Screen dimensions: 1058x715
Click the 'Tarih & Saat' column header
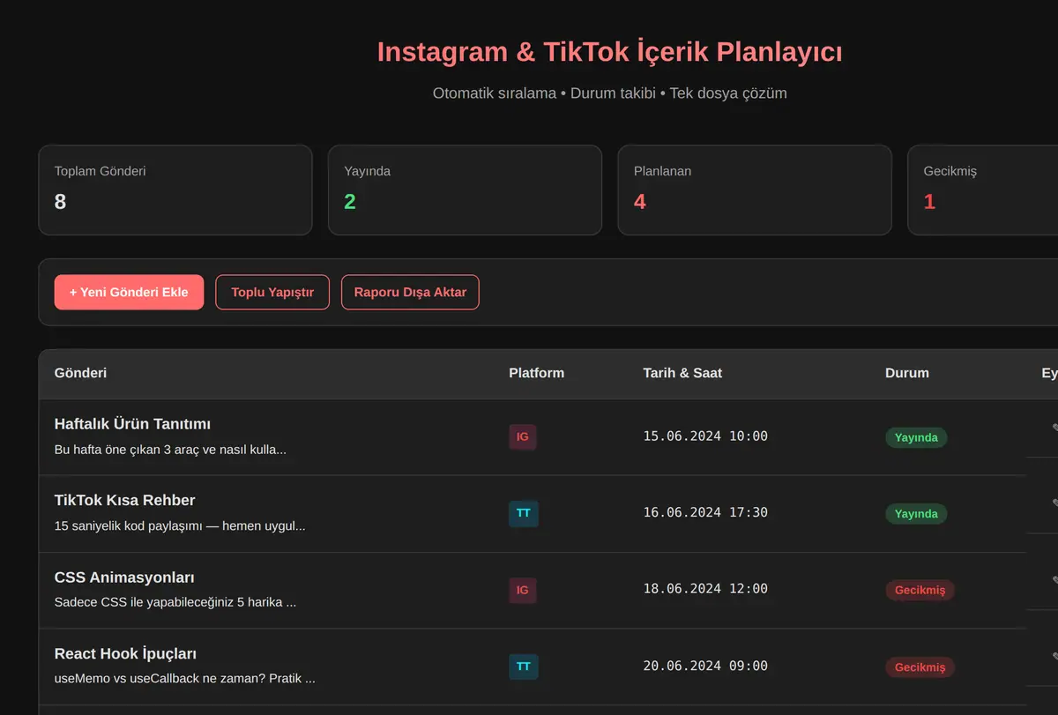pos(682,373)
